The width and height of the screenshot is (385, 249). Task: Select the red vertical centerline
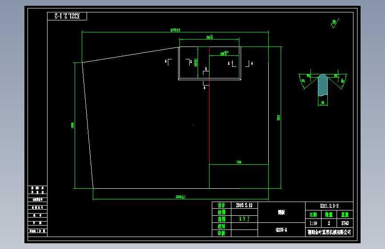tap(209, 105)
